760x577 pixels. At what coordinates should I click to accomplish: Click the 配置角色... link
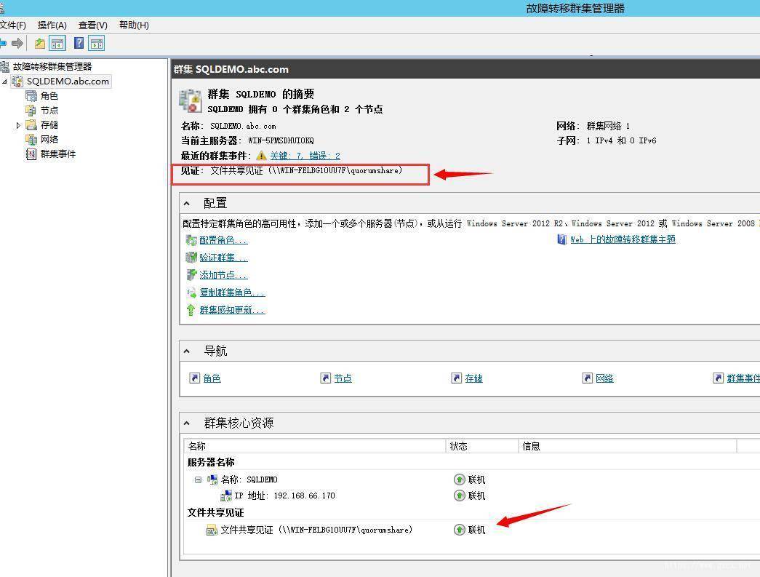[x=223, y=240]
